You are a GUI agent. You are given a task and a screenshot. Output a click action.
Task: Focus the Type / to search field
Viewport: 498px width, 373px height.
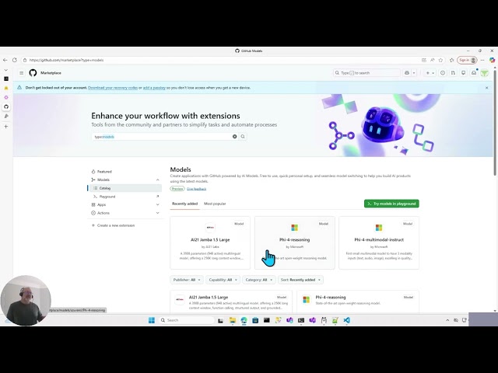pyautogui.click(x=366, y=73)
